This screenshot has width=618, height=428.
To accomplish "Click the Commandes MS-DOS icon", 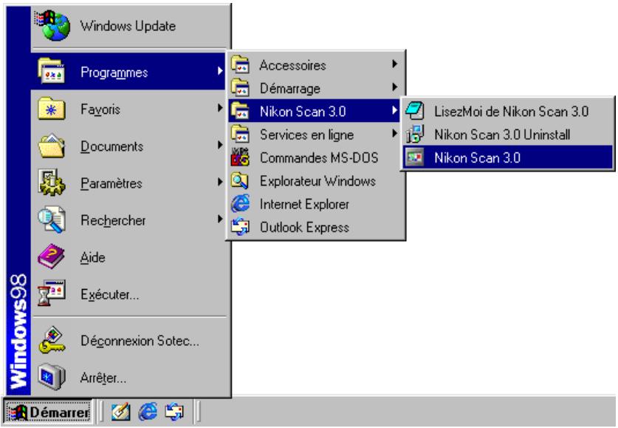I will (x=241, y=157).
